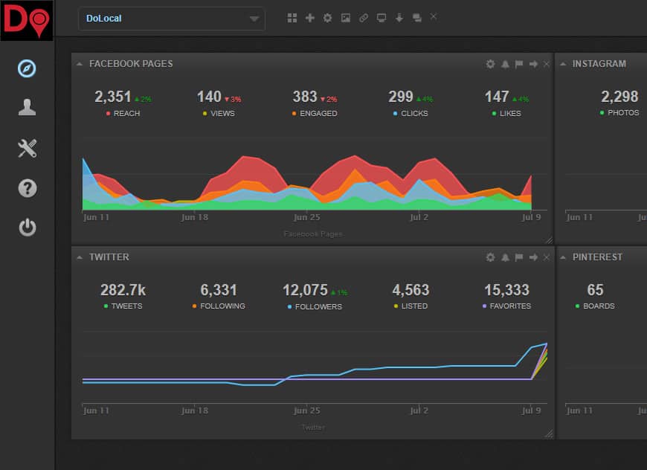
Task: Click the blue Followers line in Twitter chart
Action: point(371,369)
